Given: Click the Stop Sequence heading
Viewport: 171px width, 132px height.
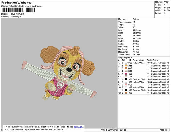Looking at the screenshot, I should [x=125, y=57].
